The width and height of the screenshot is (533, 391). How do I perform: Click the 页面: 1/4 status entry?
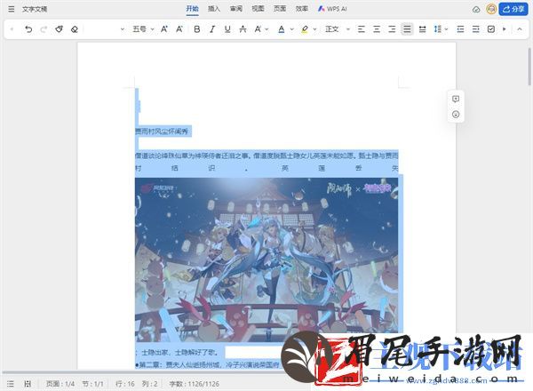point(60,384)
